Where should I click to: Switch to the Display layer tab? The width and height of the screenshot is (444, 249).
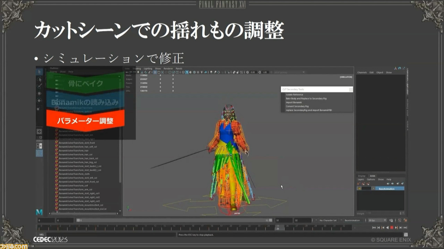click(362, 176)
